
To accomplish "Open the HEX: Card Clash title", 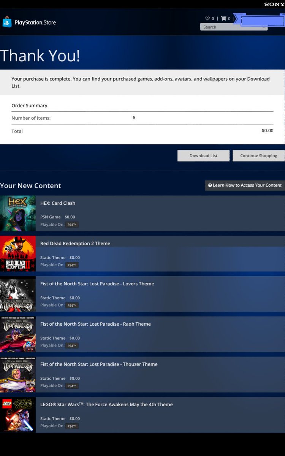I will [x=58, y=203].
